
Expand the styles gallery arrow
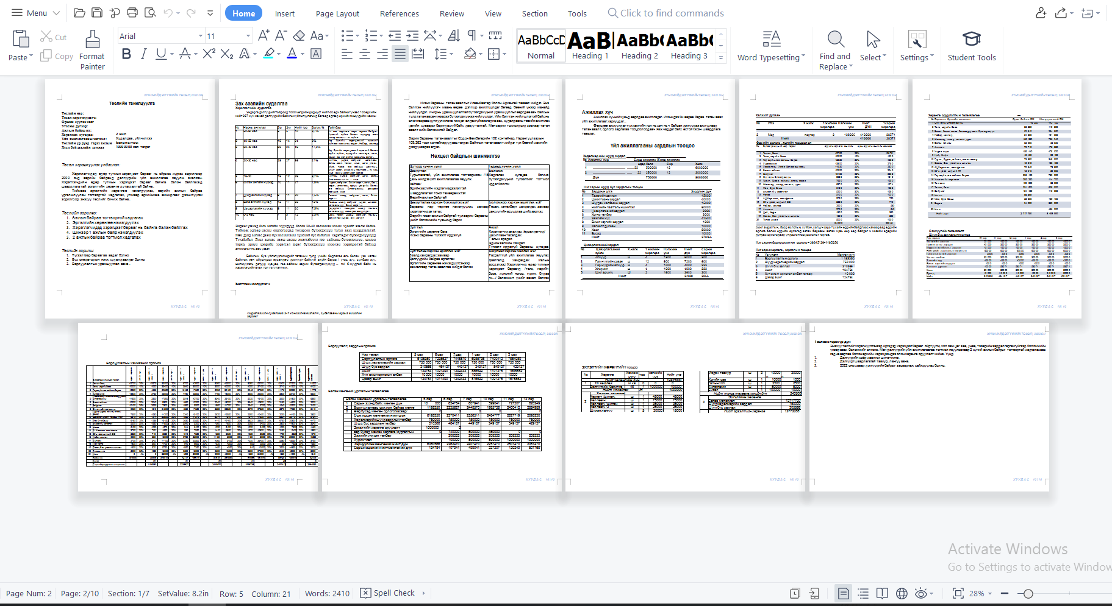click(x=721, y=57)
